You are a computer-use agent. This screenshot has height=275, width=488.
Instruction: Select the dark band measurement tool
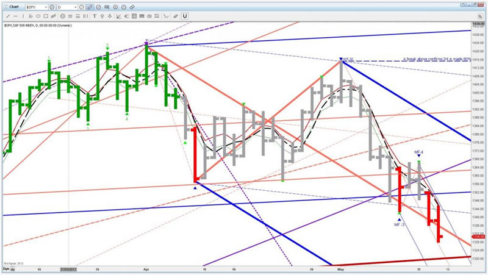(x=142, y=16)
